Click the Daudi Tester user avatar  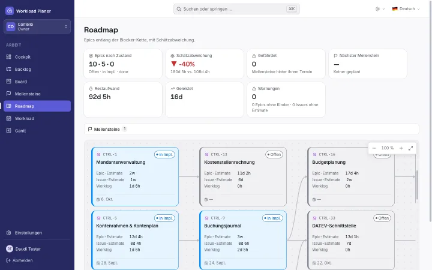[10, 249]
